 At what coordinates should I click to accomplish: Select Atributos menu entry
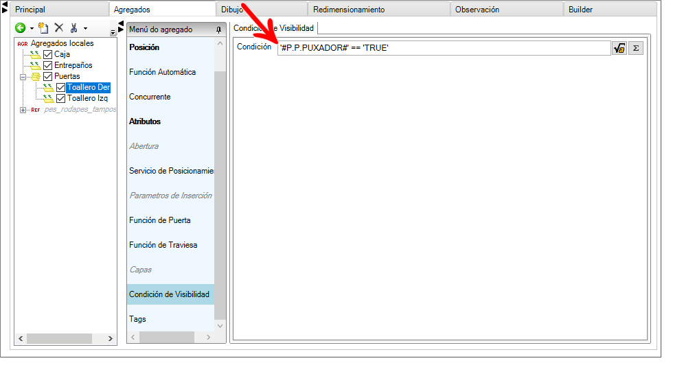(x=170, y=121)
